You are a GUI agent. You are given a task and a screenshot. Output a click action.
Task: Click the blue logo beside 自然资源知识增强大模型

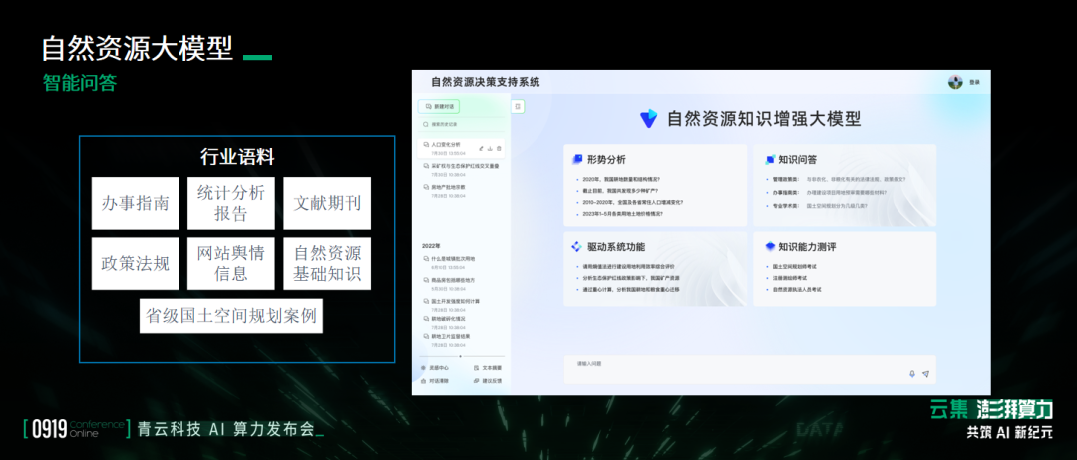tap(648, 119)
